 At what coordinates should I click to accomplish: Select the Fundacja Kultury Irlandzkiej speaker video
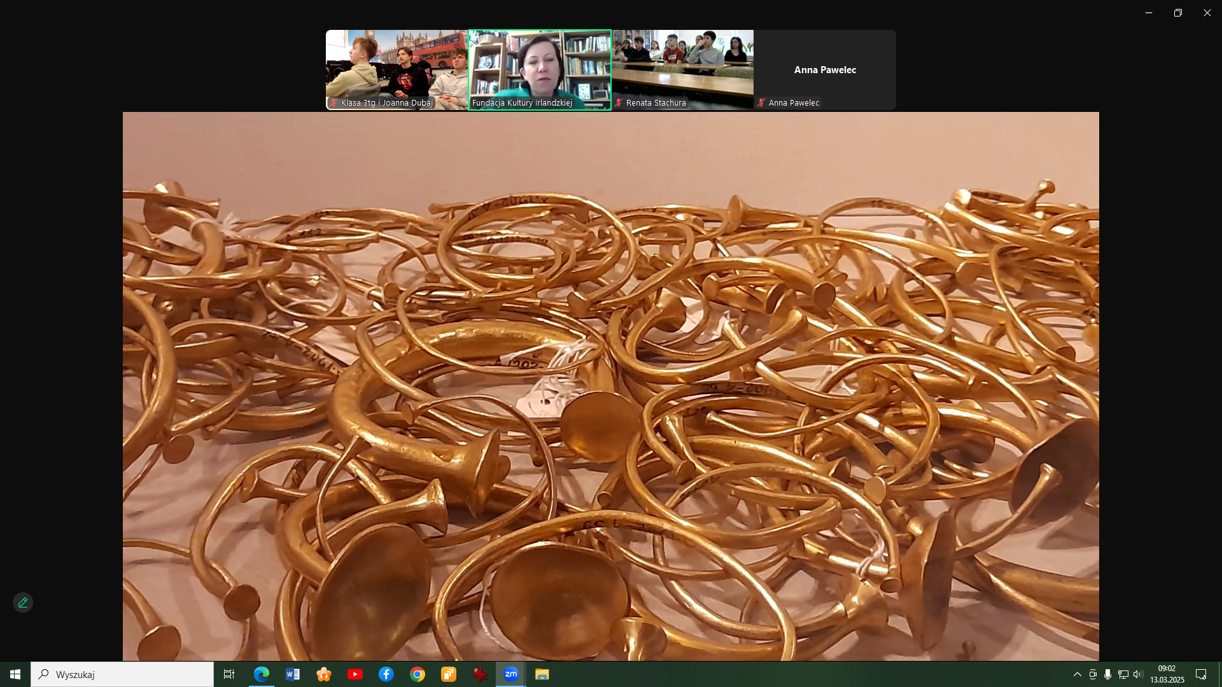pyautogui.click(x=540, y=69)
